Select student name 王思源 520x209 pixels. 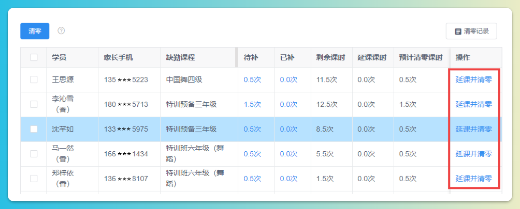coord(63,79)
